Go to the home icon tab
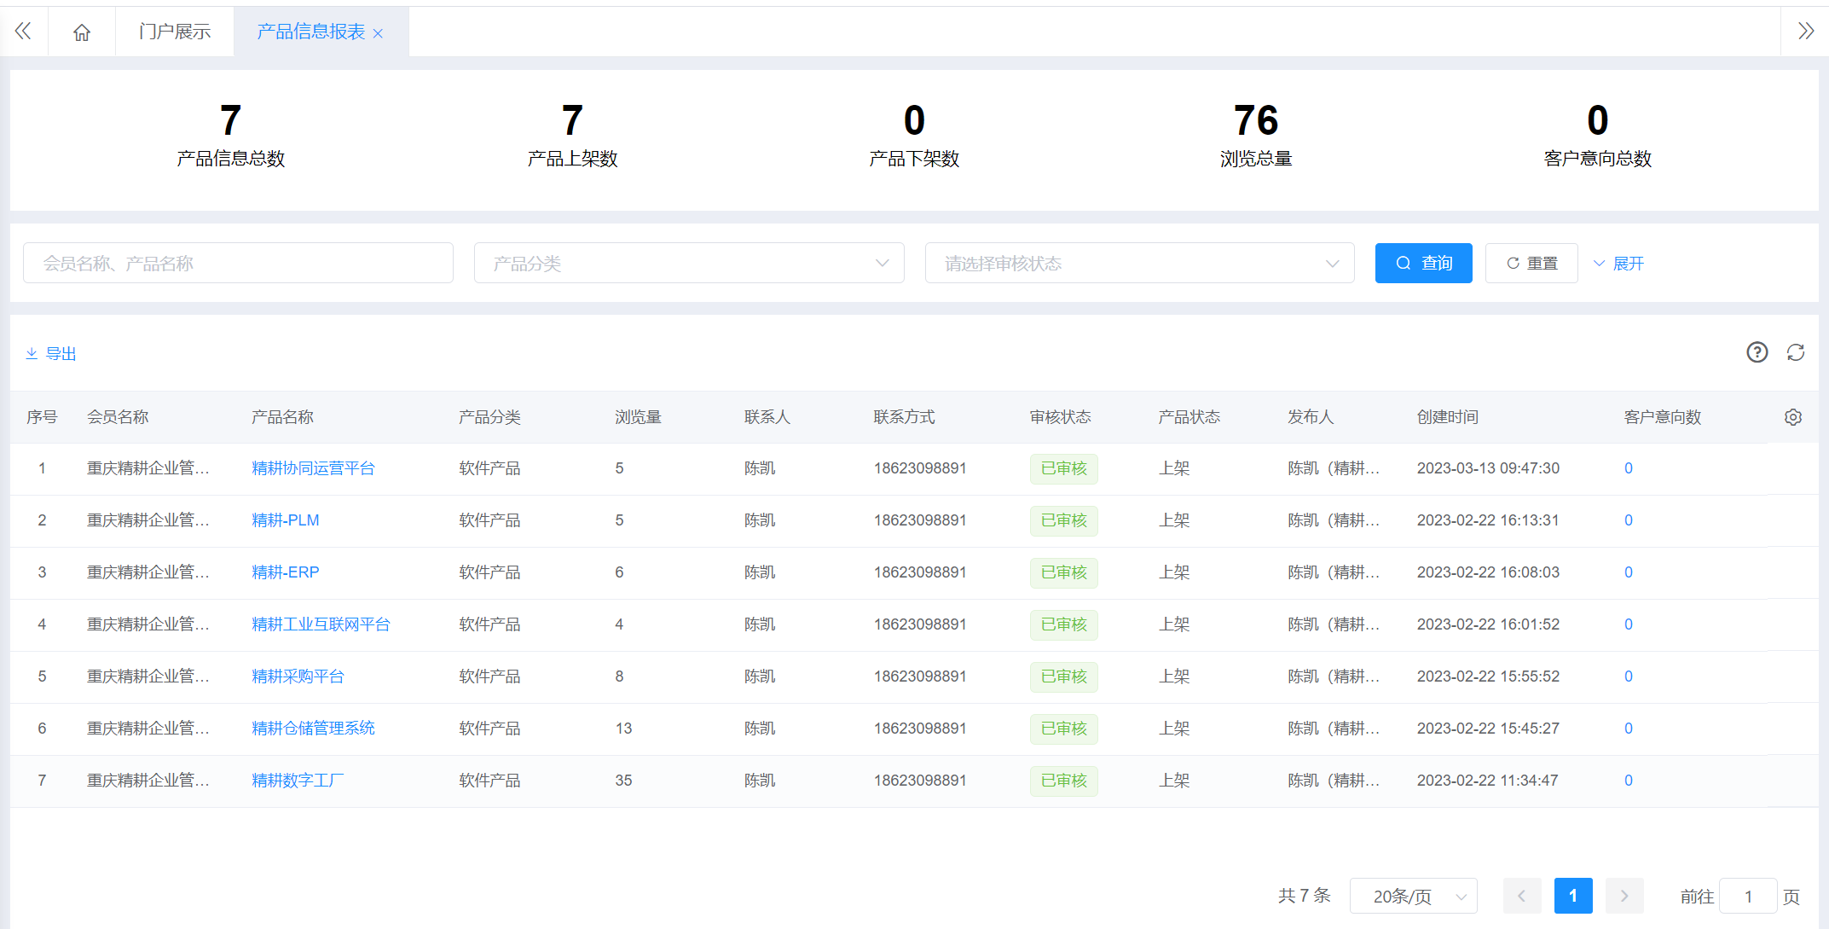Viewport: 1829px width, 929px height. (x=82, y=32)
